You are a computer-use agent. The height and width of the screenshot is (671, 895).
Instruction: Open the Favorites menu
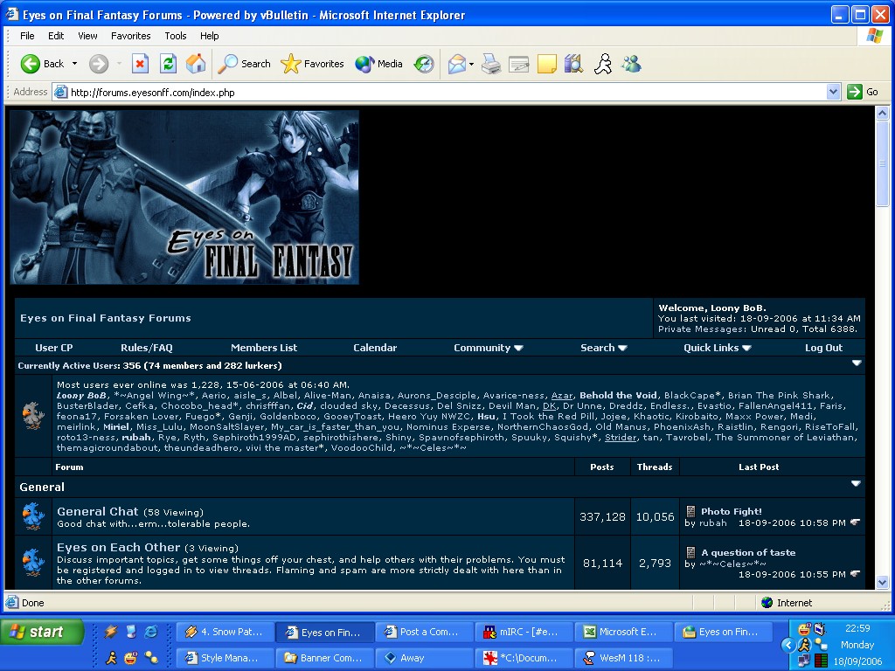point(131,35)
